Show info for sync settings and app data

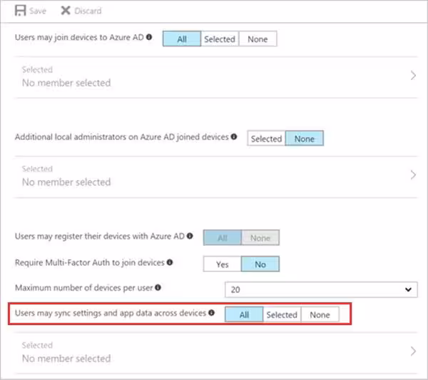pyautogui.click(x=211, y=312)
